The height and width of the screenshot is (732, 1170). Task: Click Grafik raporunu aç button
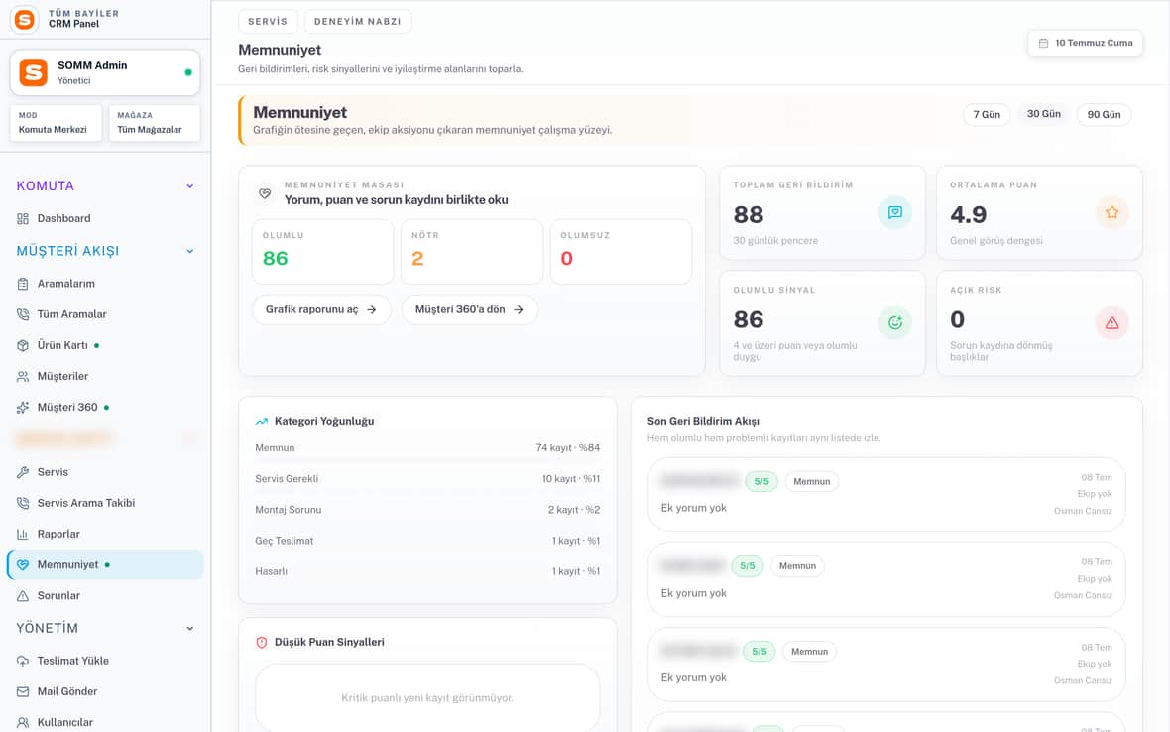click(321, 309)
